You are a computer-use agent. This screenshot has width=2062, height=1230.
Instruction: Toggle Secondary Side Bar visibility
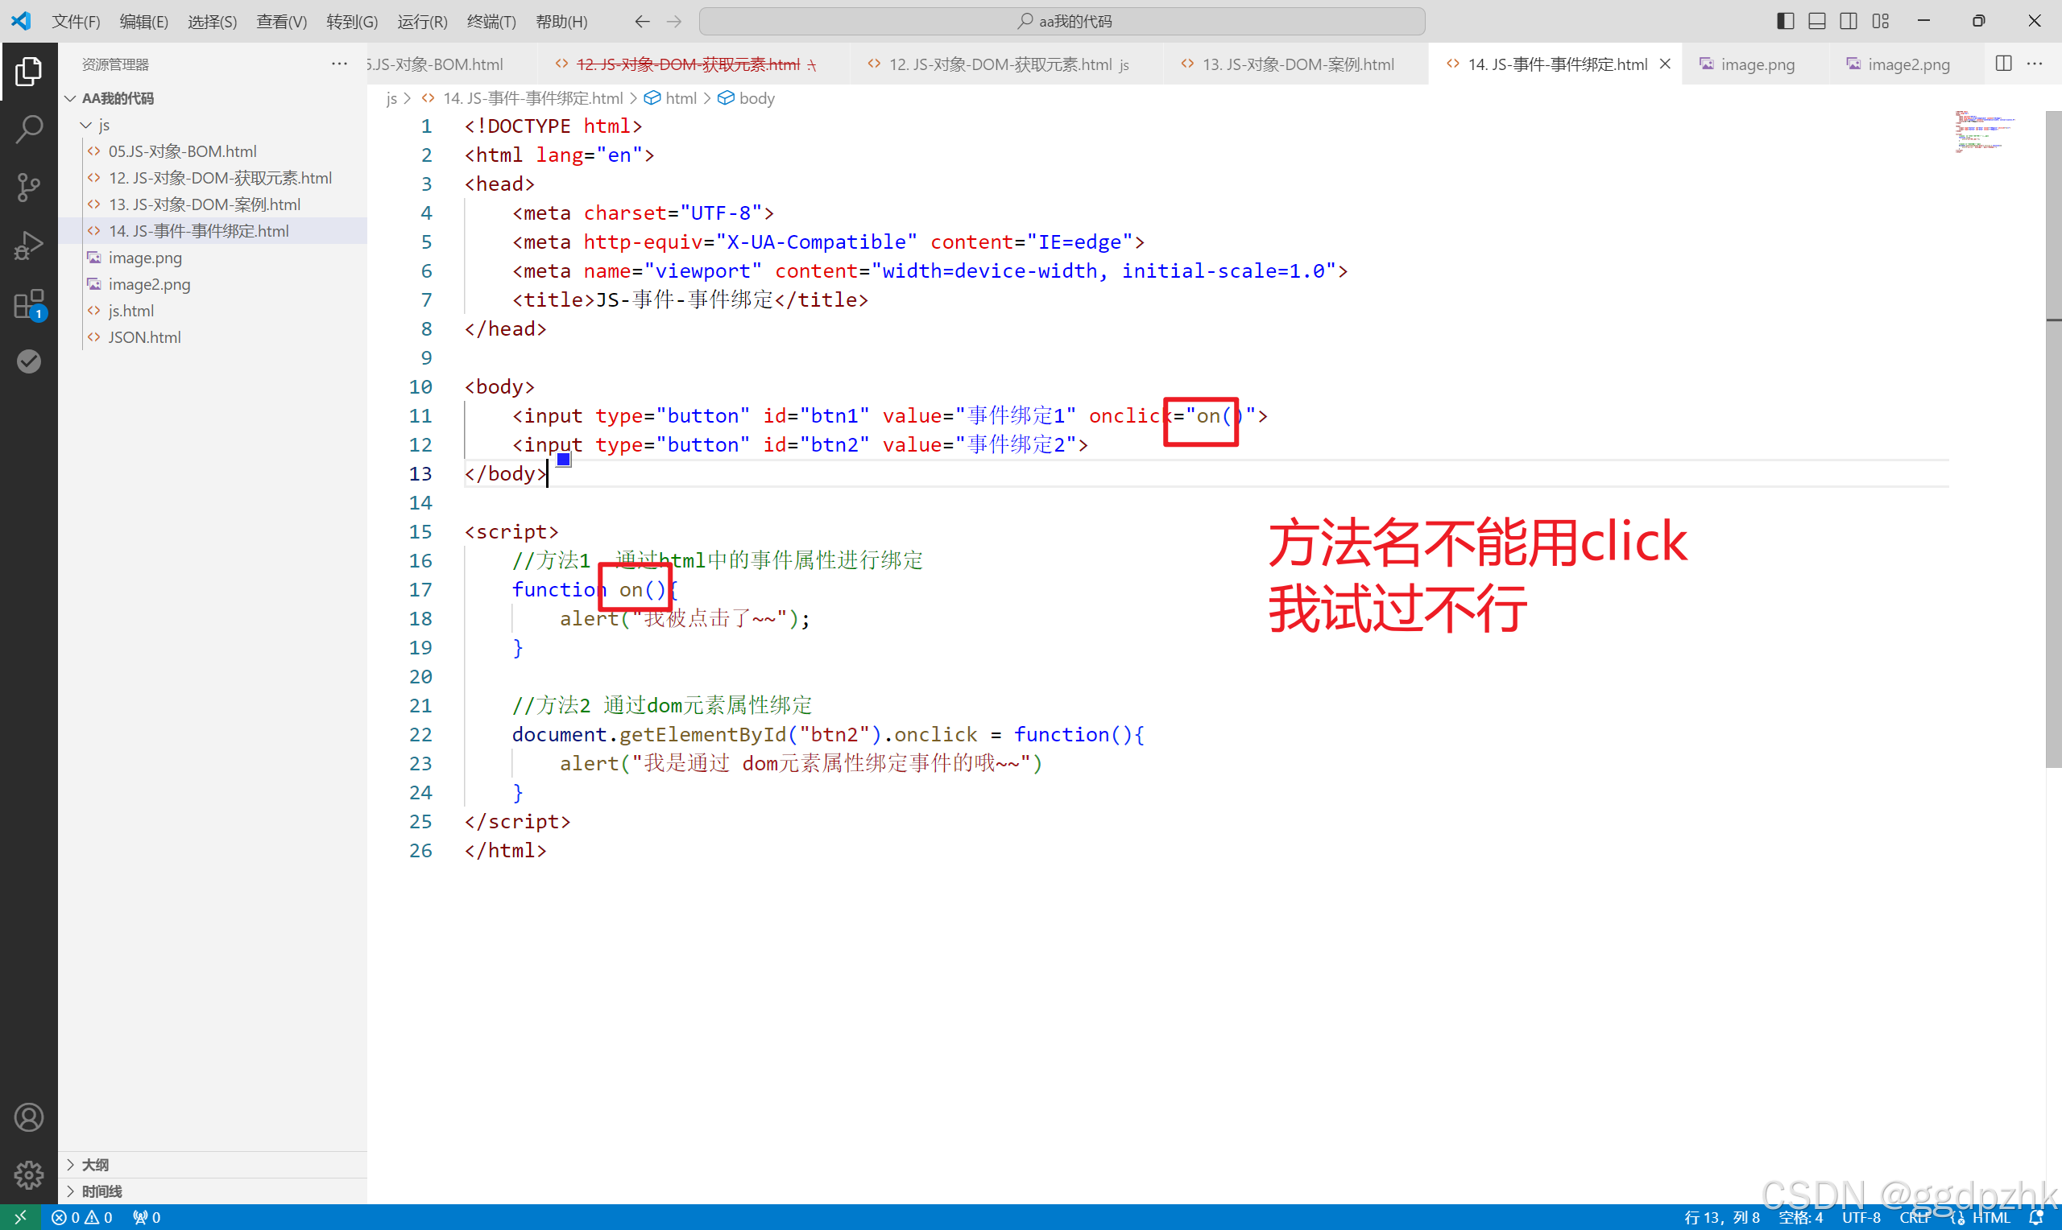[x=1849, y=22]
